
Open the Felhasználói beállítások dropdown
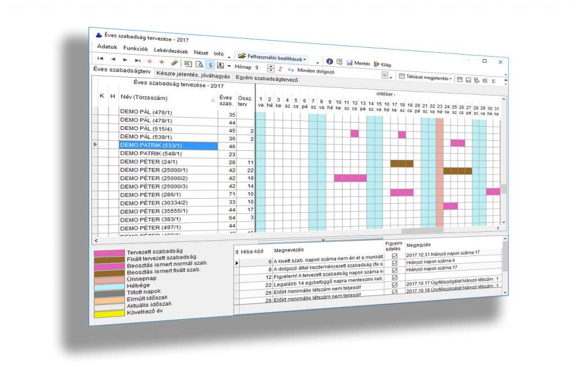pyautogui.click(x=272, y=58)
